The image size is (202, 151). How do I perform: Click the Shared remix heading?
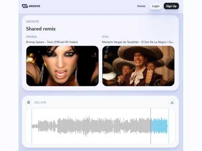coord(41,29)
